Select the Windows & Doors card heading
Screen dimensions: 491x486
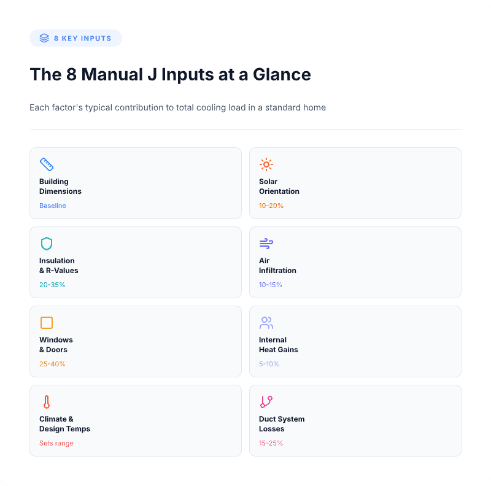pyautogui.click(x=56, y=345)
